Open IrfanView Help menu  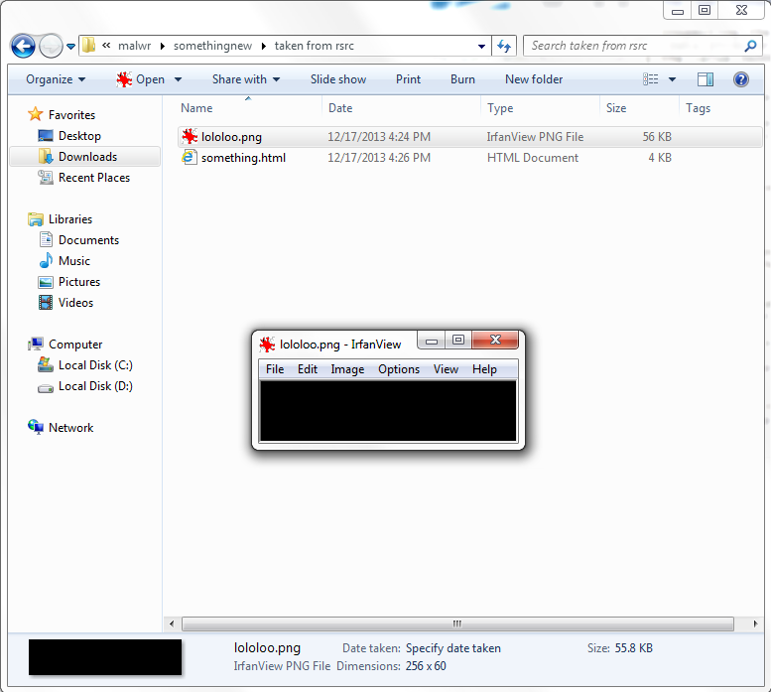pyautogui.click(x=484, y=369)
